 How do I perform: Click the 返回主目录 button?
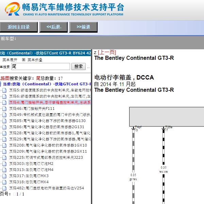pyautogui.click(x=19, y=27)
